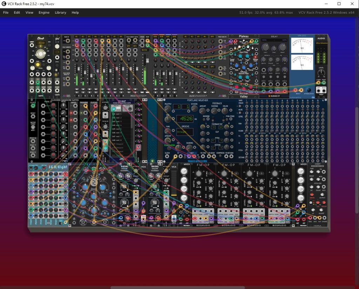Click the Plateau Size knob

(x=237, y=66)
